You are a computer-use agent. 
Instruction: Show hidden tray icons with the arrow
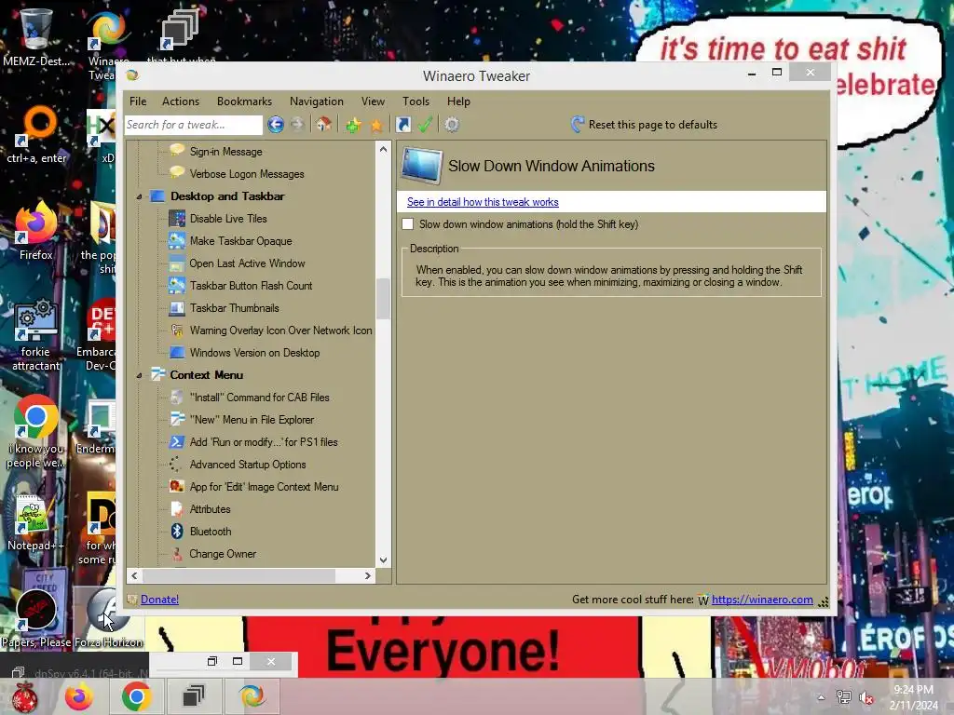coord(821,697)
